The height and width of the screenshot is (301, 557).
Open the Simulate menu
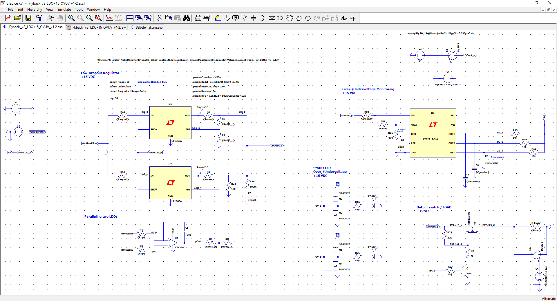click(64, 10)
